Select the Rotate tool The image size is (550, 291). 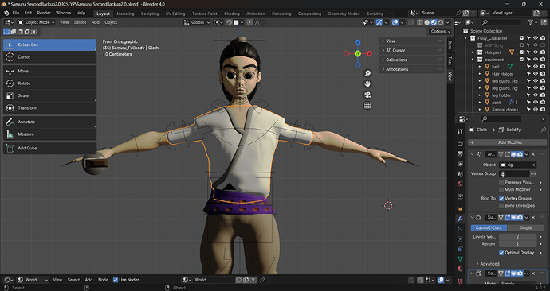click(x=49, y=83)
